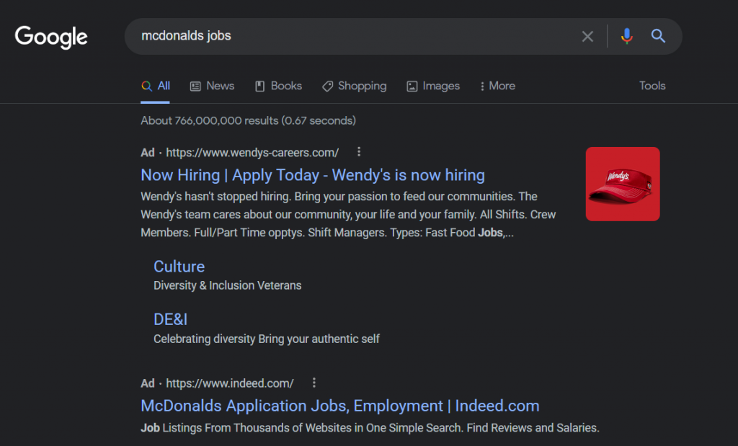Start voice search with the microphone icon
This screenshot has width=738, height=446.
(x=626, y=36)
